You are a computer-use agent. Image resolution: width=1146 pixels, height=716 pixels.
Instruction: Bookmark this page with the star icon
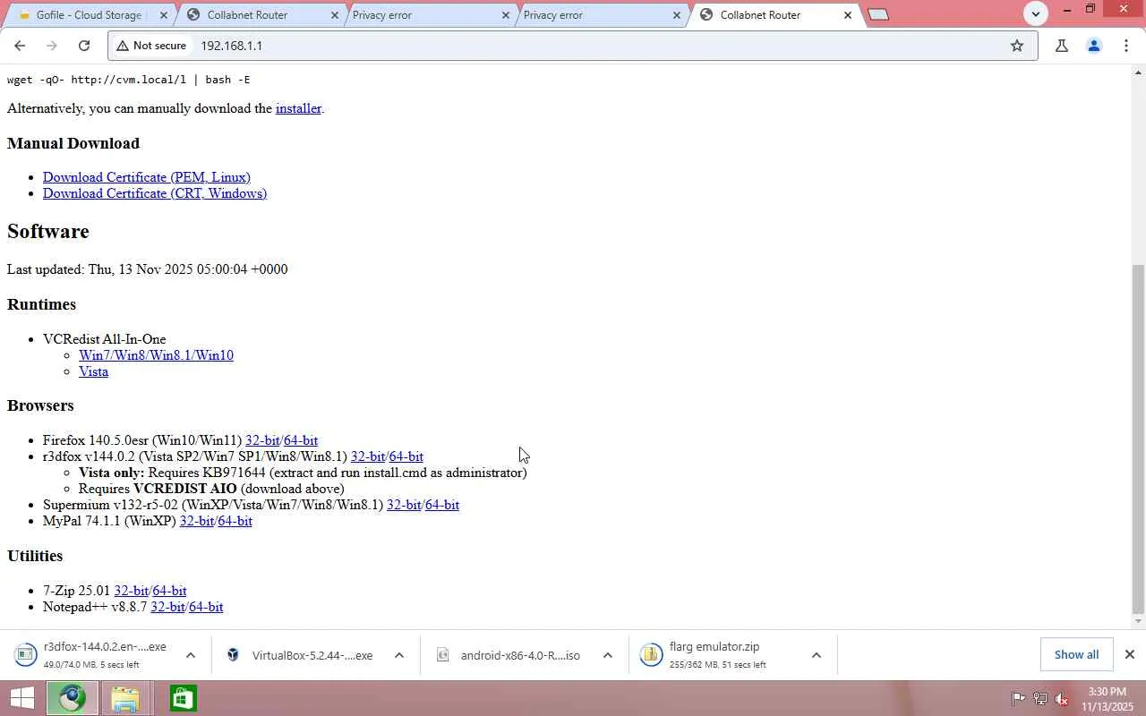[1017, 46]
